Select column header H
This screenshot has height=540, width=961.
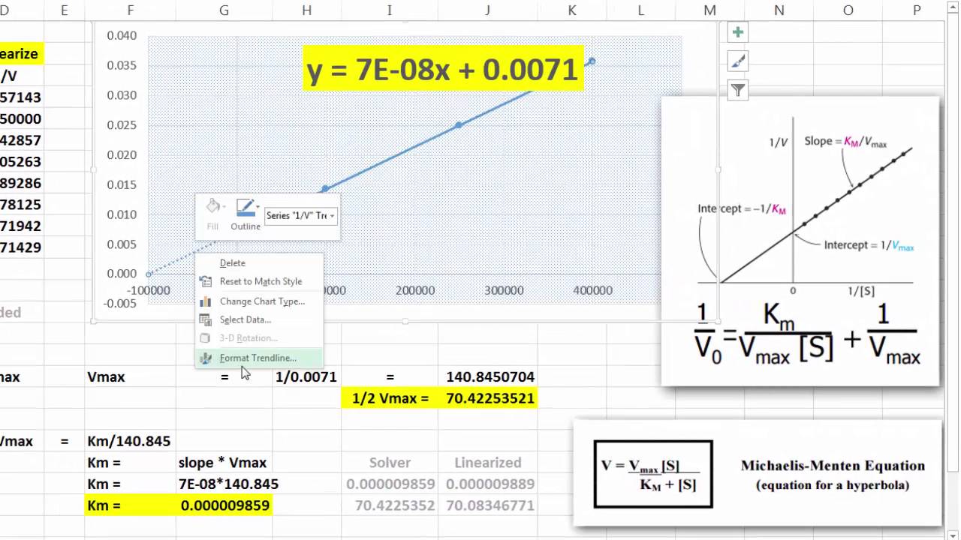pyautogui.click(x=306, y=10)
